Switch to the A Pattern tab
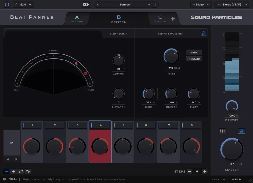This screenshot has height=183, width=253. [77, 19]
